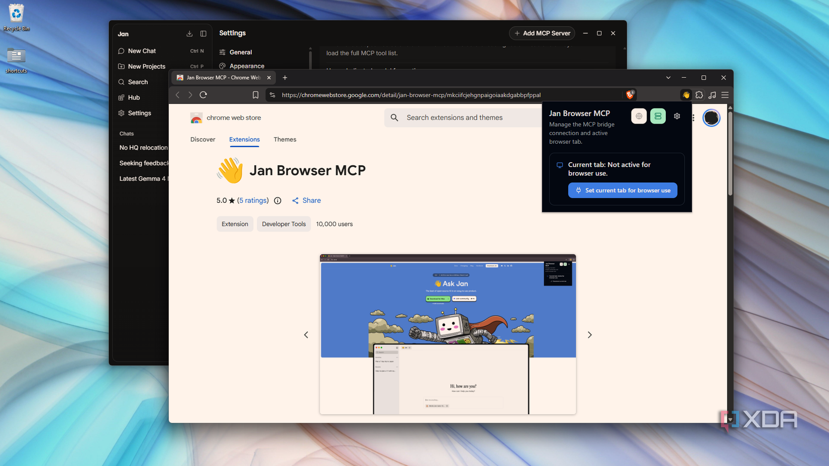
Task: Click the chrome web store logo
Action: (226, 118)
